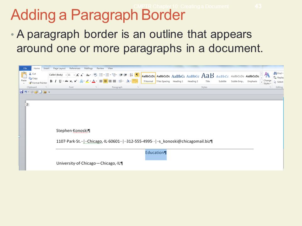This screenshot has width=302, height=226.
Task: Toggle Italic formatting
Action: click(55, 81)
